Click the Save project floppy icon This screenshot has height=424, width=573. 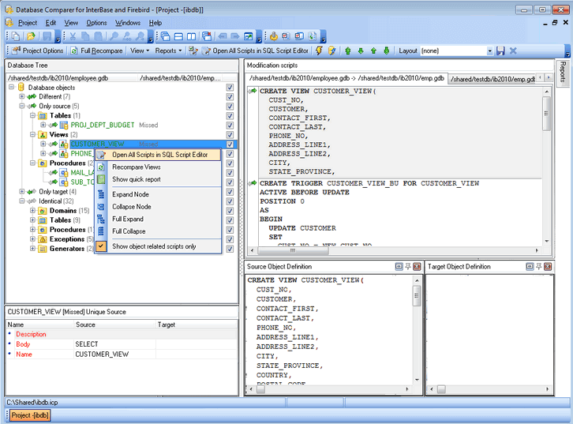(47, 36)
